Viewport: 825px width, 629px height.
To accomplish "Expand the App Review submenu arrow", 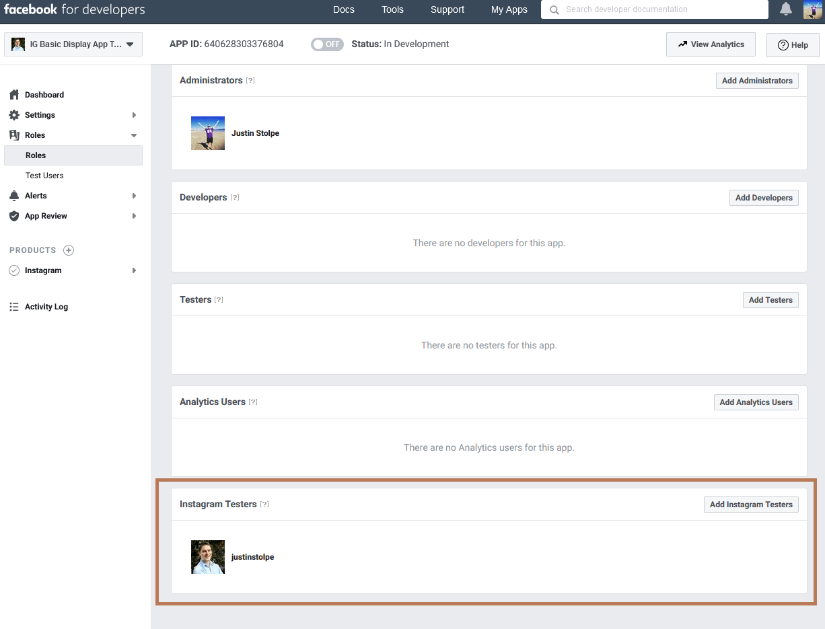I will pos(134,216).
